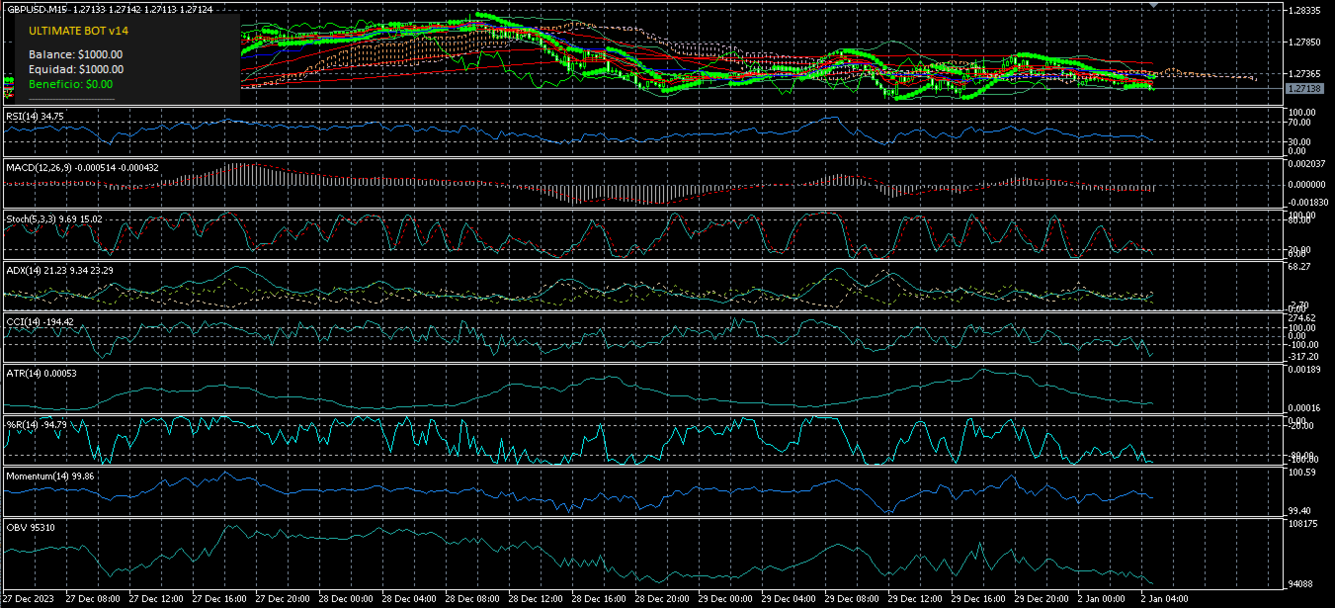This screenshot has height=608, width=1335.
Task: Click the CCI scale value 274.62
Action: point(1302,318)
